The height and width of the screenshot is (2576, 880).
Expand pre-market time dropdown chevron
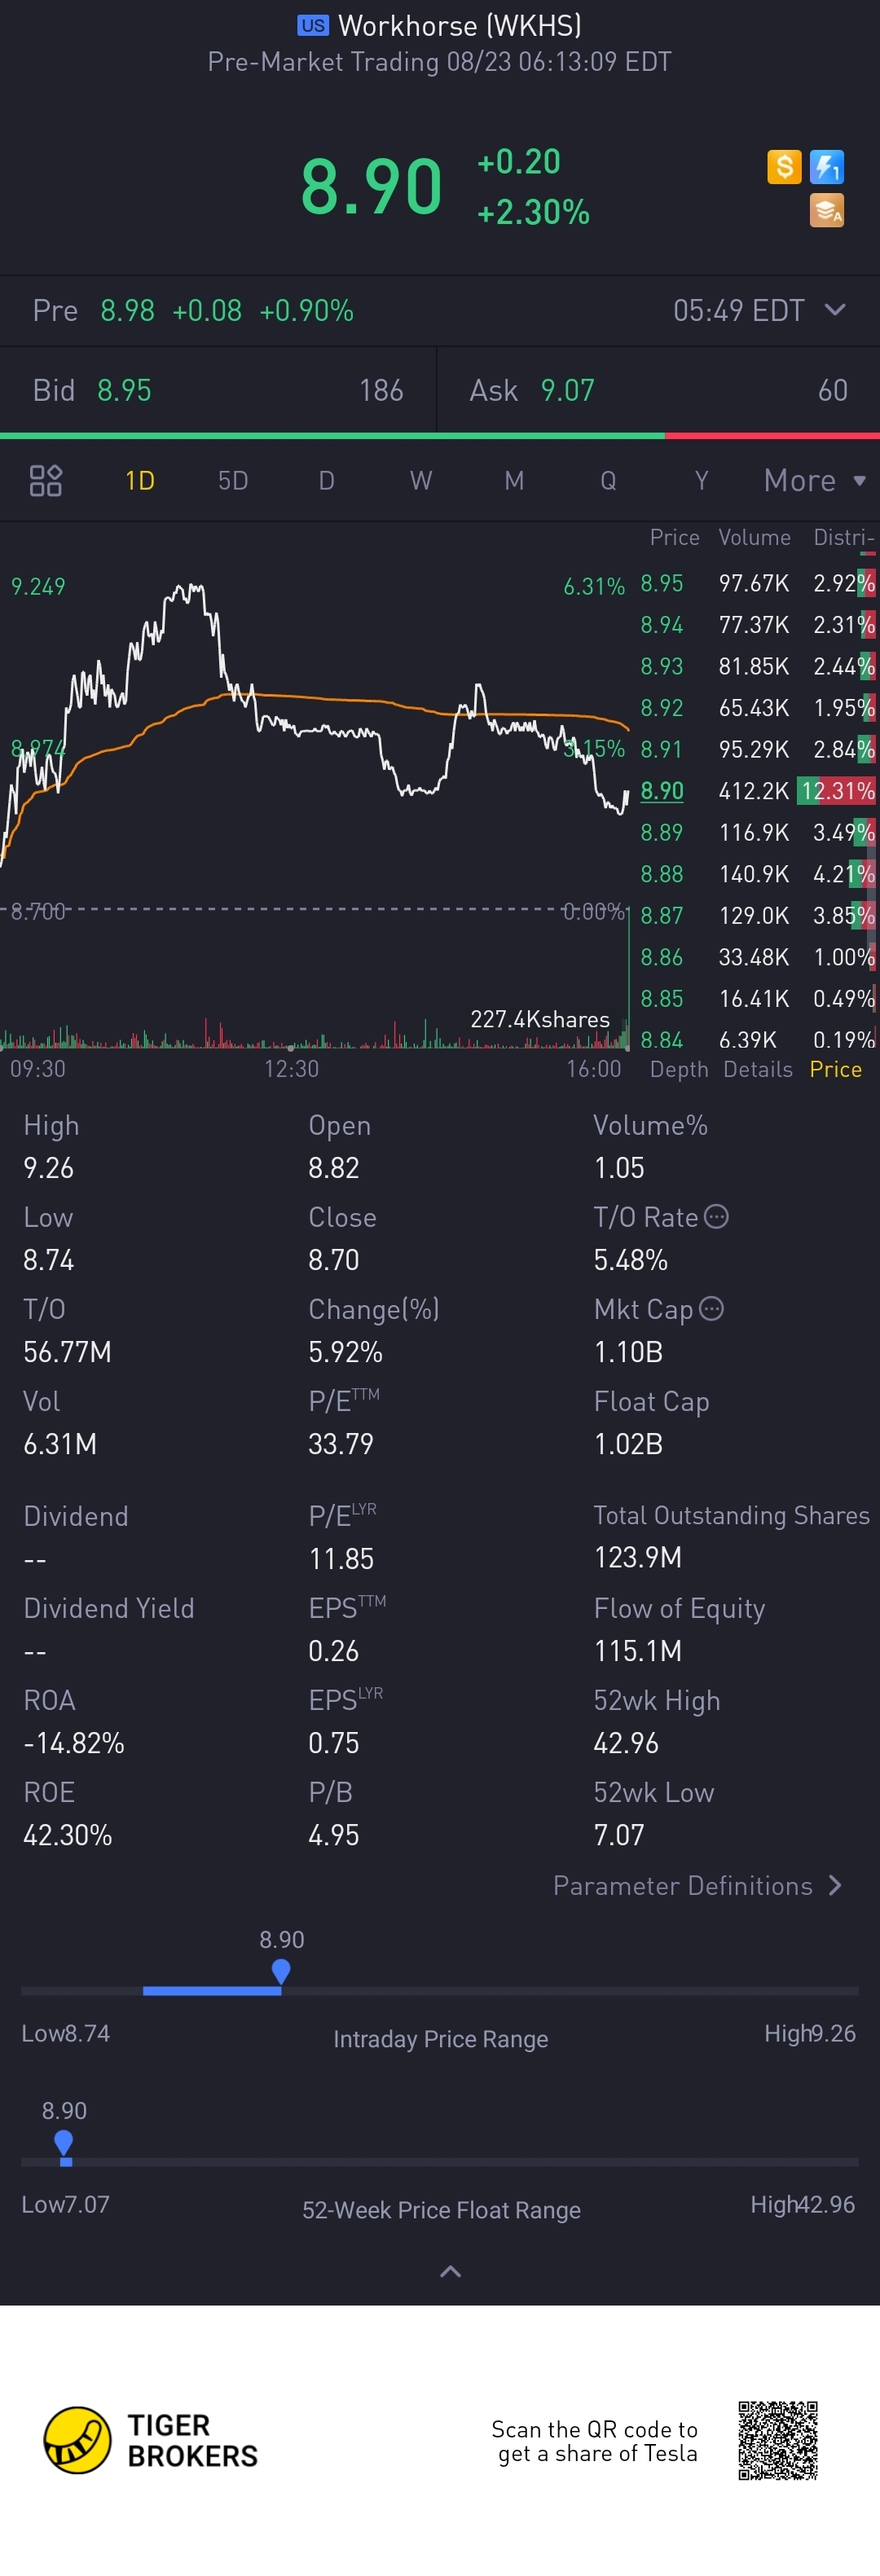tap(835, 310)
